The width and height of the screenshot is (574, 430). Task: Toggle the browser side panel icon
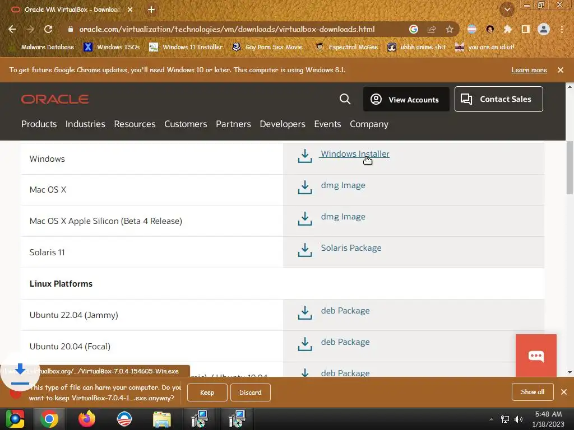pos(526,29)
